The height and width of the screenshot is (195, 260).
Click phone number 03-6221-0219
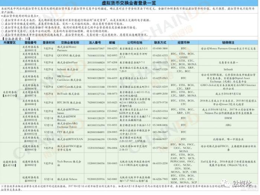tap(160, 87)
